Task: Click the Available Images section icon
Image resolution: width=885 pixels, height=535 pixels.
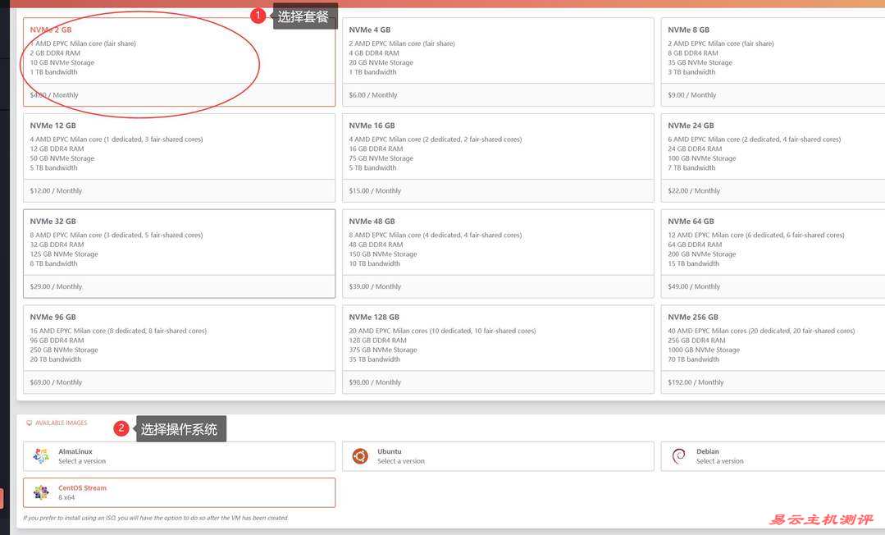Action: point(30,423)
